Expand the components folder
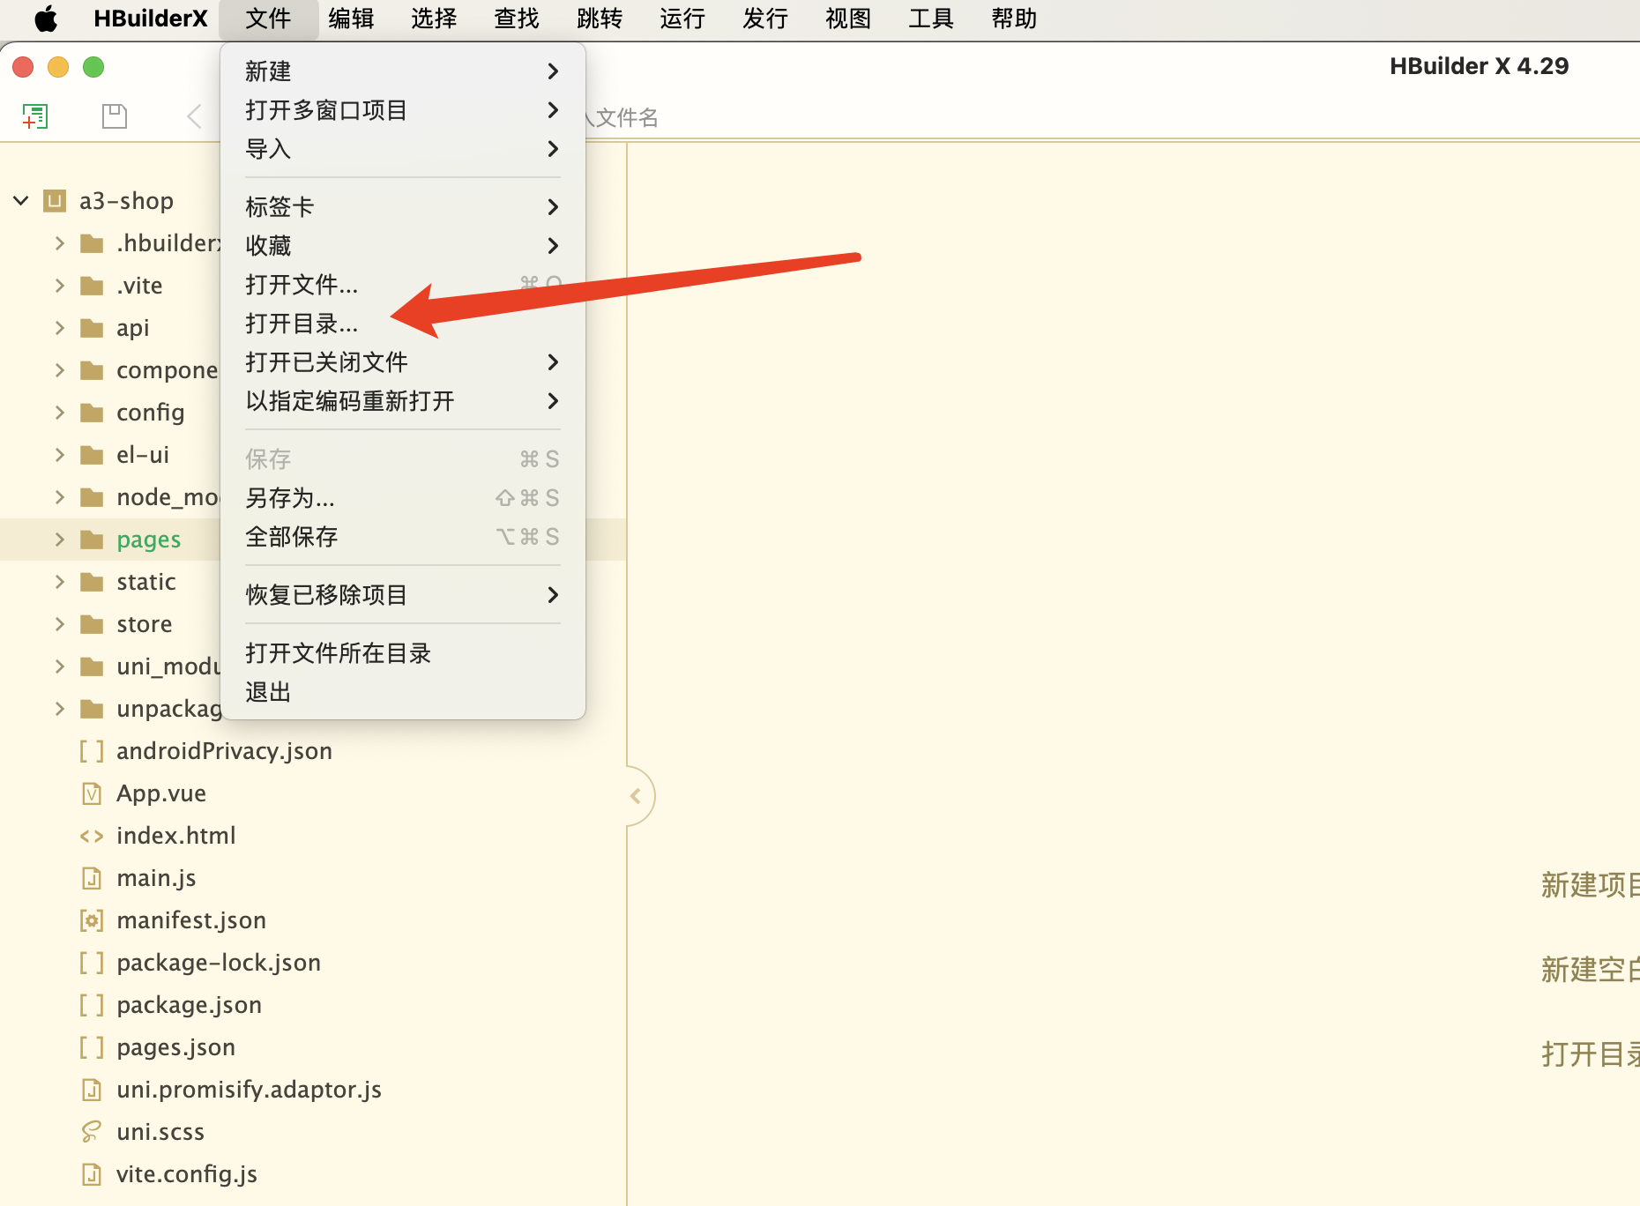The height and width of the screenshot is (1206, 1640). point(60,370)
